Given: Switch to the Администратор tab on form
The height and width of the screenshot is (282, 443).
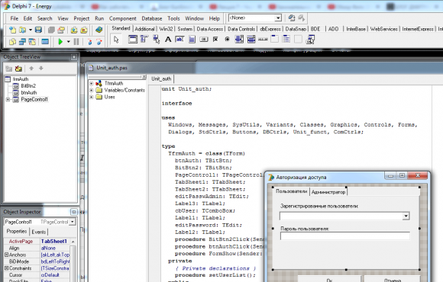Looking at the screenshot, I should click(x=328, y=192).
